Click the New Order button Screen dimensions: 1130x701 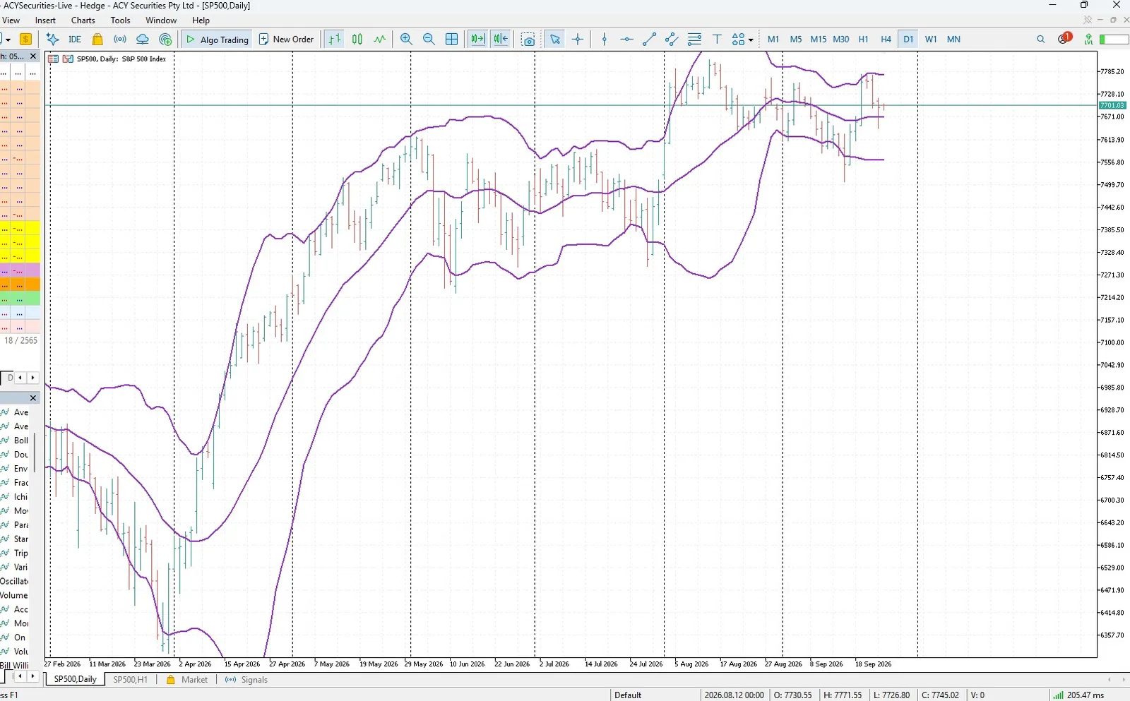click(286, 40)
